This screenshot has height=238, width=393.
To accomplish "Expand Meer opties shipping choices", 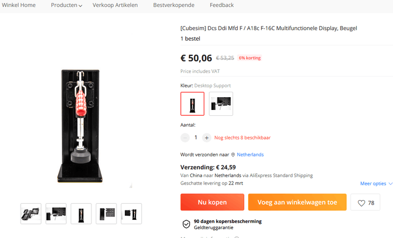I will (376, 184).
